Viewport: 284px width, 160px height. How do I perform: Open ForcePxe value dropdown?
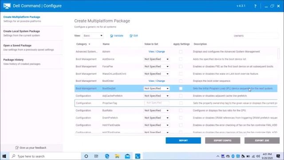point(157,67)
